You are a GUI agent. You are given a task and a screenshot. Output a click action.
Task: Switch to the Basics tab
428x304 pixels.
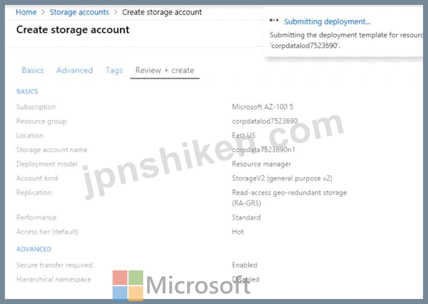(x=33, y=70)
